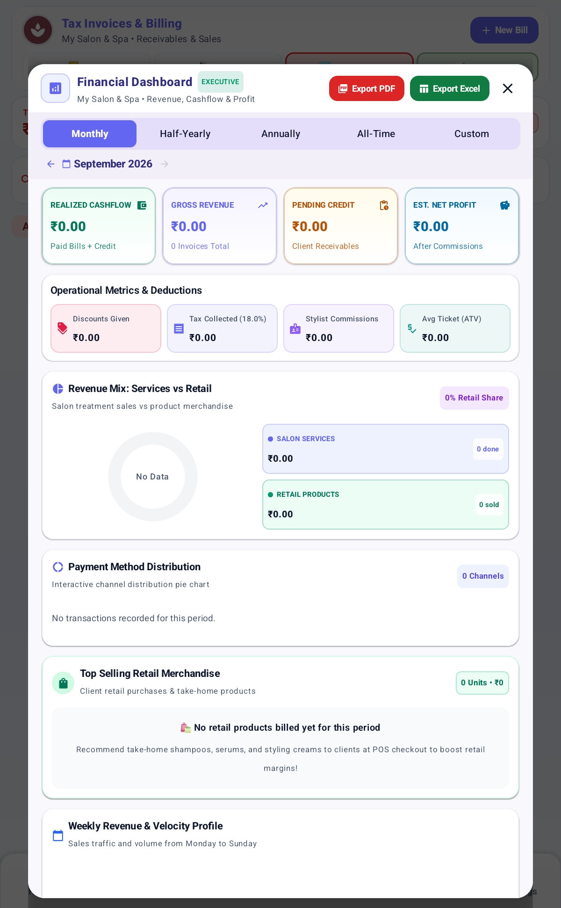Select the Annually tab
This screenshot has width=561, height=908.
pos(280,134)
